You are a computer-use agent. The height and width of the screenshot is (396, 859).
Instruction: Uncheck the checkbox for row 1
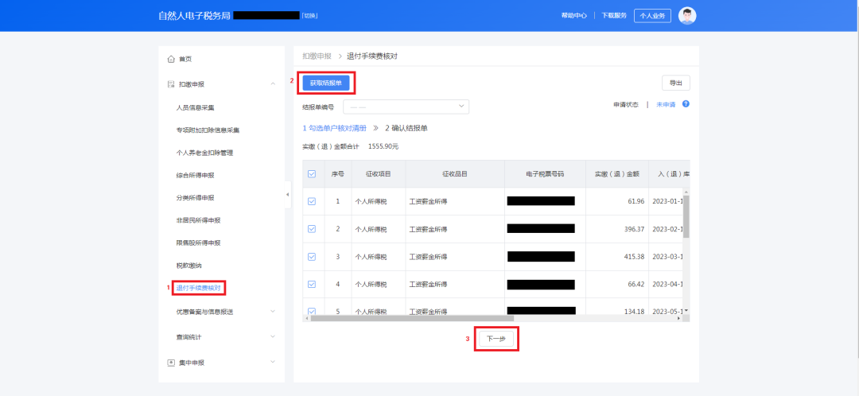[312, 201]
